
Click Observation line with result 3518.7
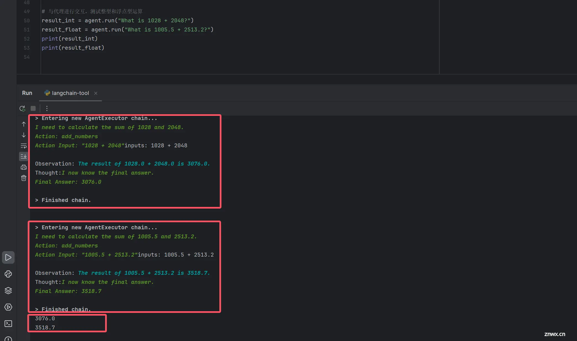click(123, 273)
